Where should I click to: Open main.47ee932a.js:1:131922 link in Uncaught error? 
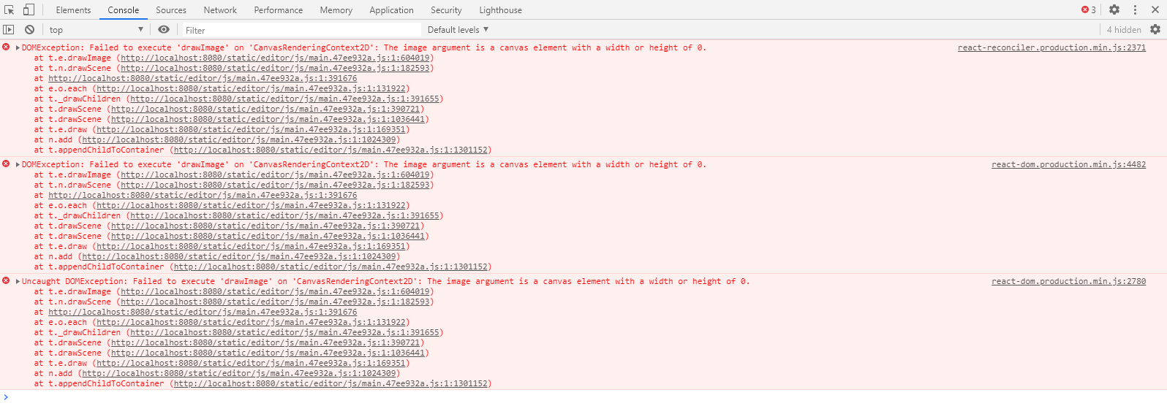[x=251, y=322]
